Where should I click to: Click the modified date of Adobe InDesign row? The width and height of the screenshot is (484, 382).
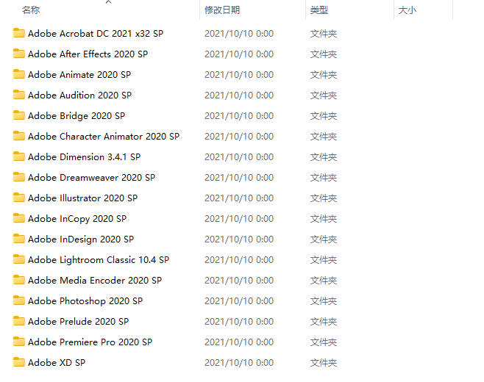[x=239, y=239]
